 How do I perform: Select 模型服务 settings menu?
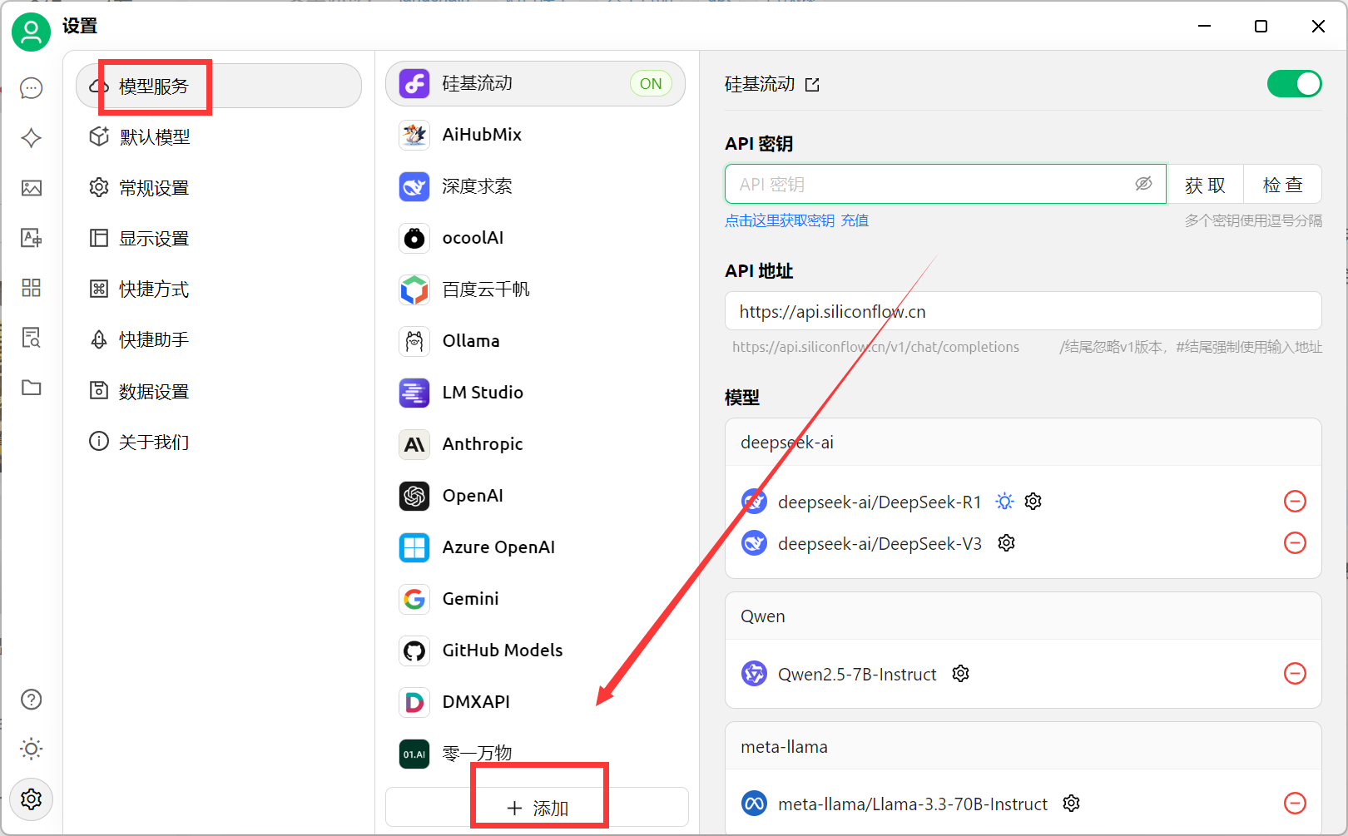(x=219, y=86)
